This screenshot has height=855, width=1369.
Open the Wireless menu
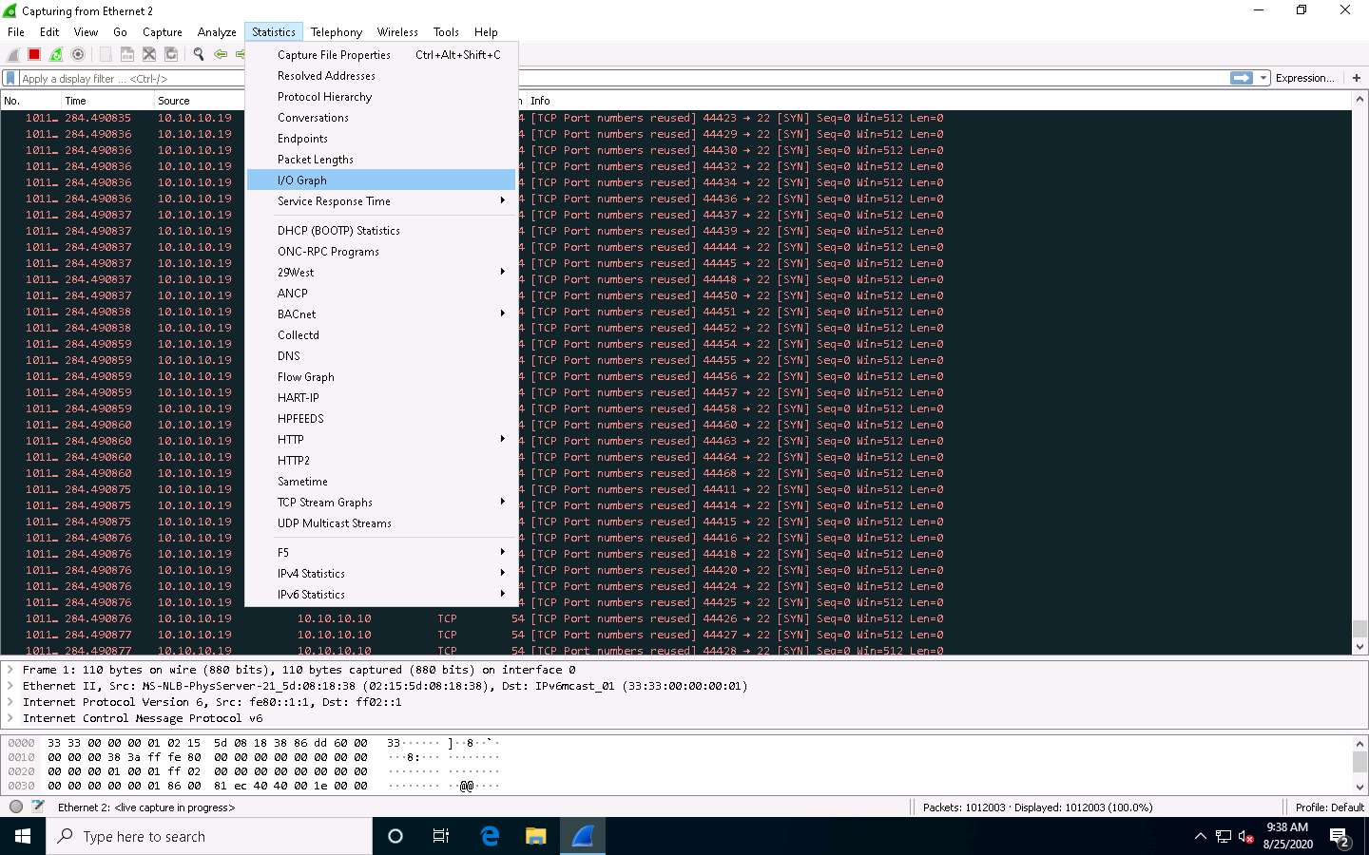tap(397, 31)
